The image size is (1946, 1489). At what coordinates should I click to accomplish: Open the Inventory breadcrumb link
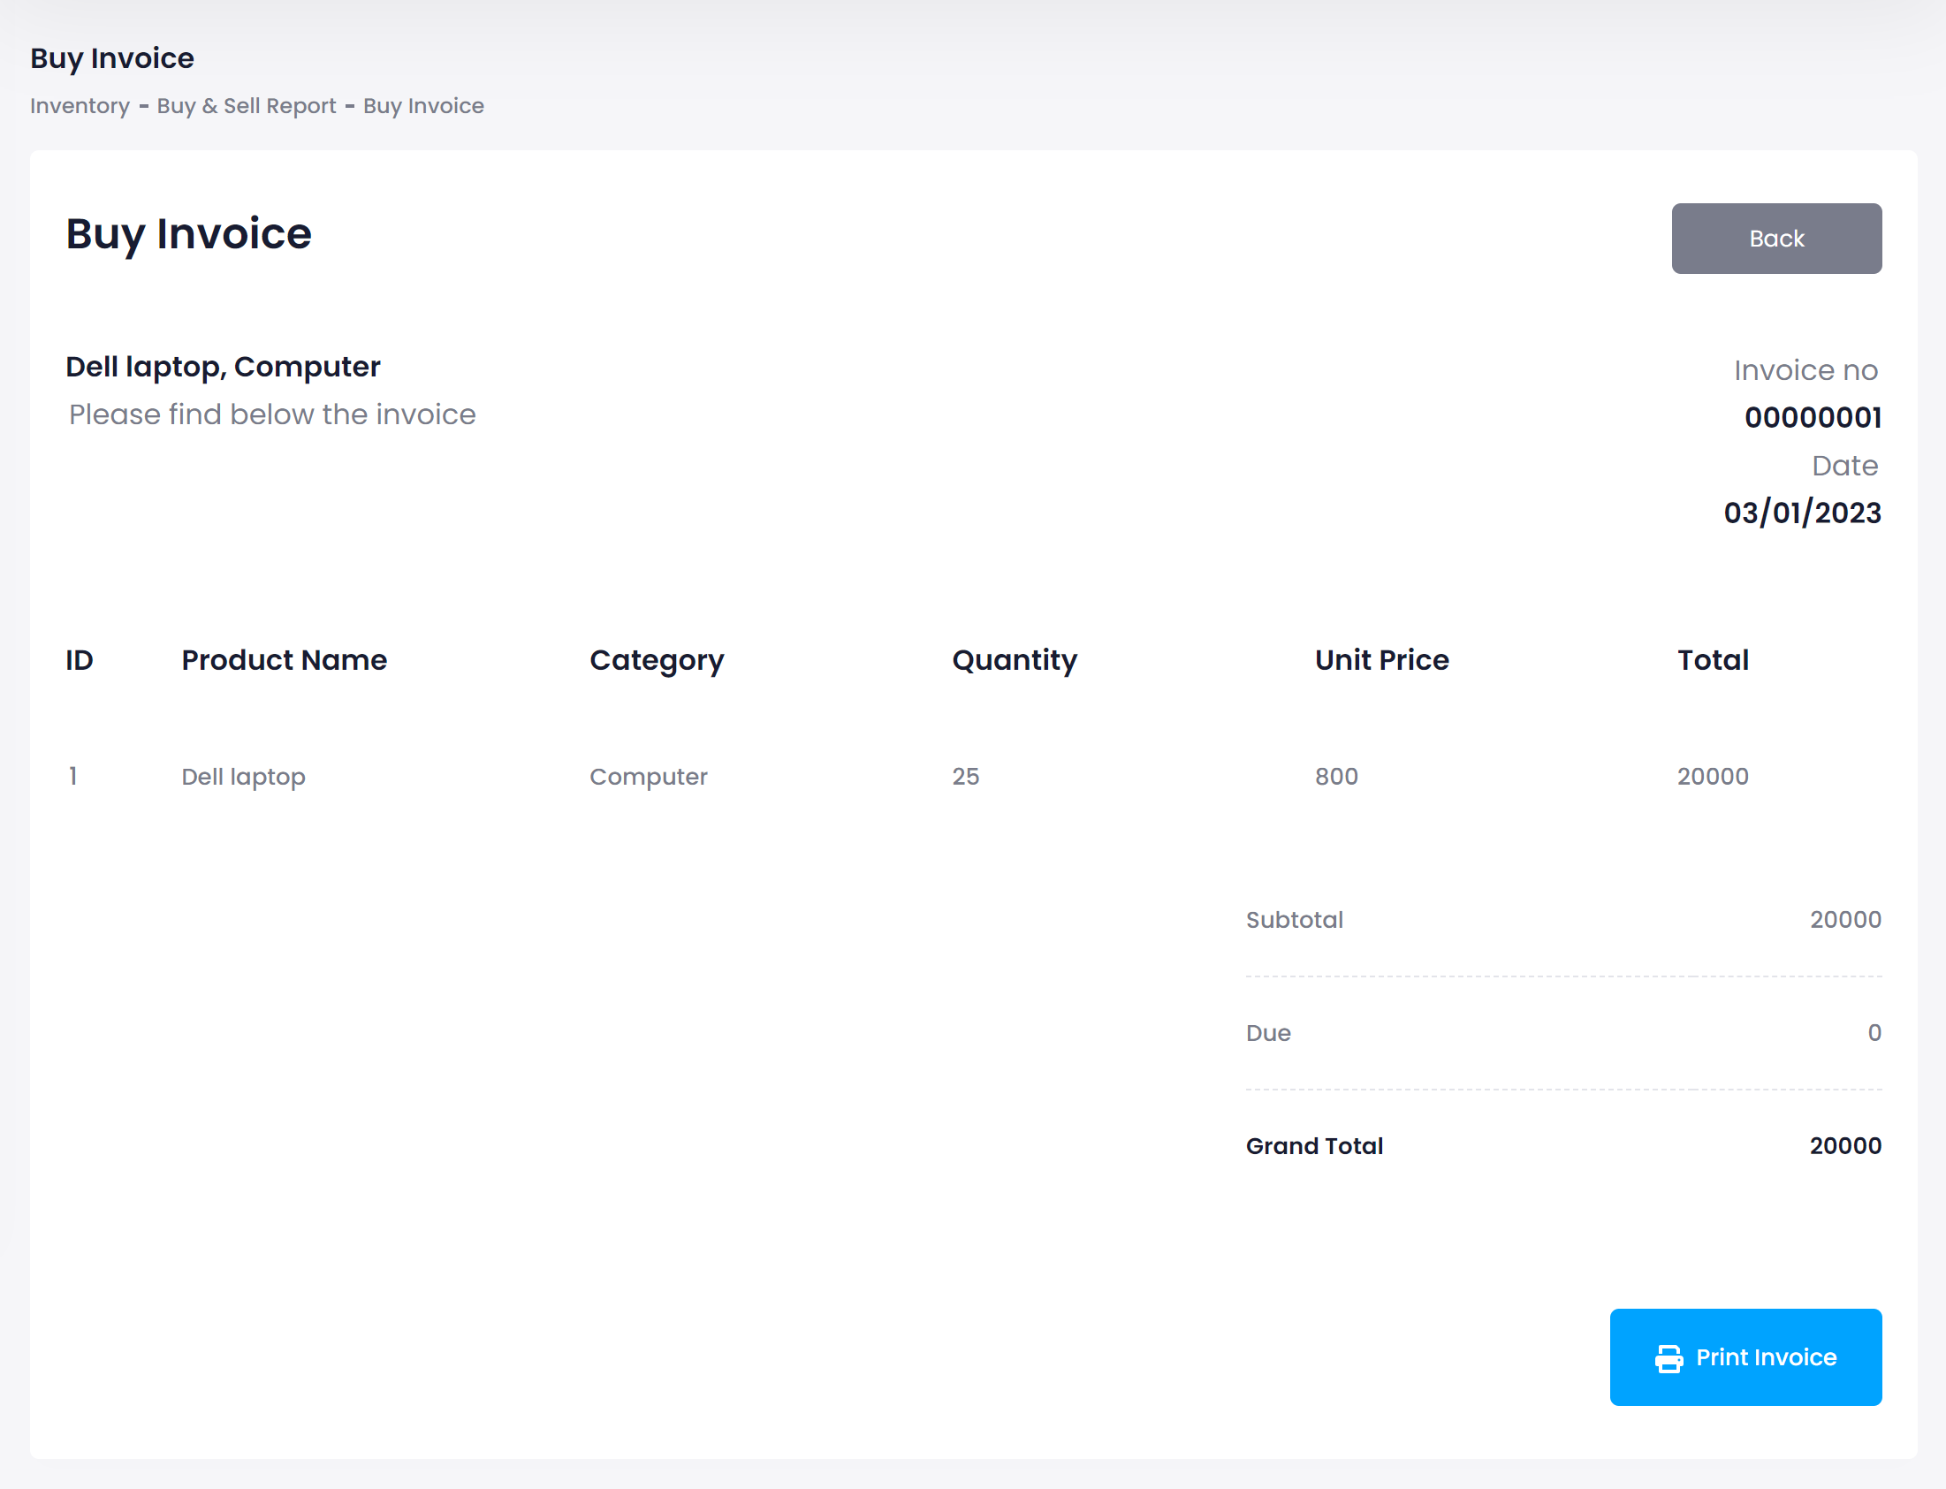80,105
